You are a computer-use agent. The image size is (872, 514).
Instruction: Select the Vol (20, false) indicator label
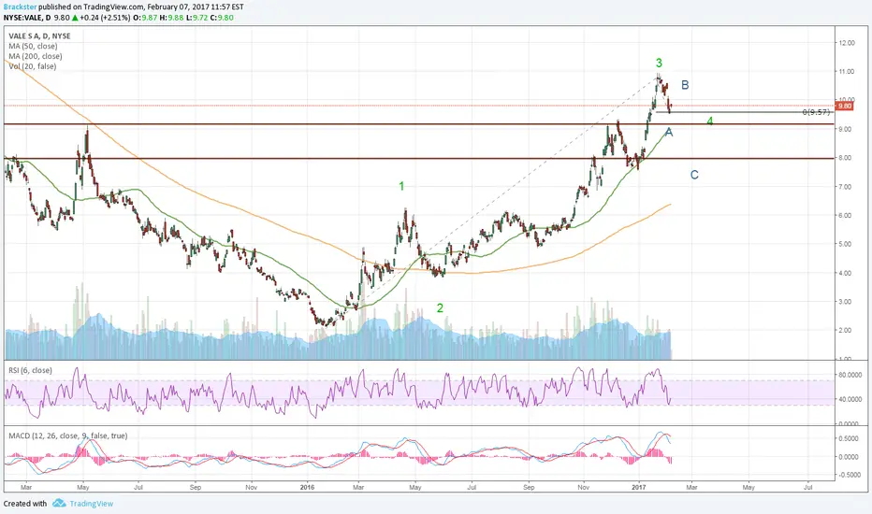click(x=32, y=66)
